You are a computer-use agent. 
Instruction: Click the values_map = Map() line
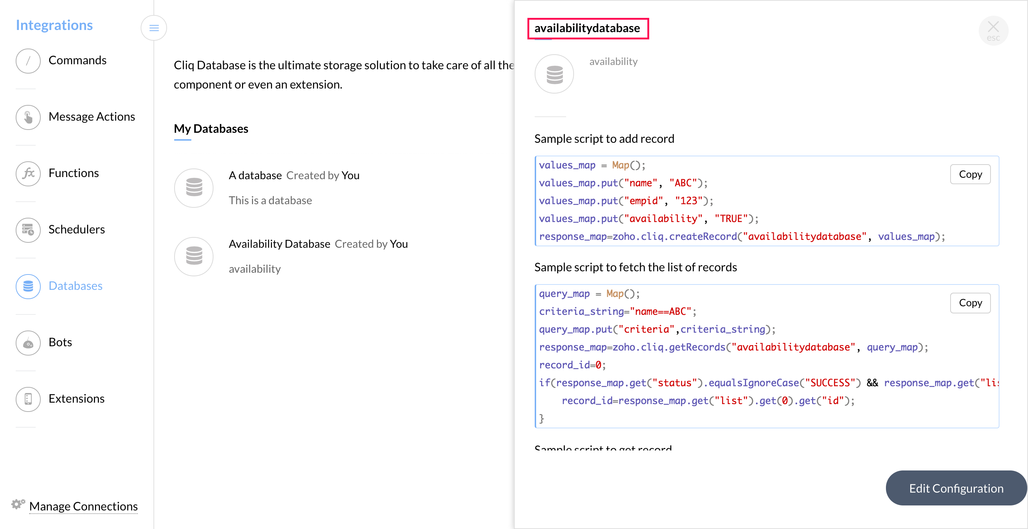coord(592,165)
